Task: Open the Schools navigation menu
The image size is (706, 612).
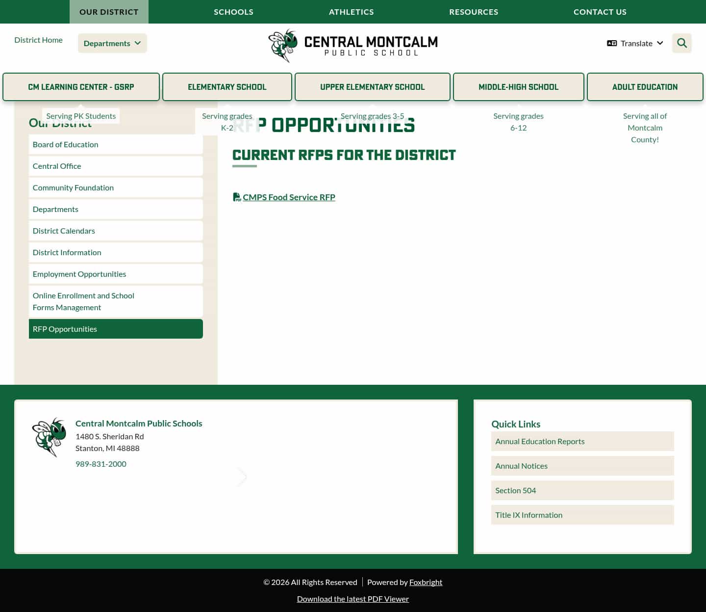Action: (x=233, y=11)
